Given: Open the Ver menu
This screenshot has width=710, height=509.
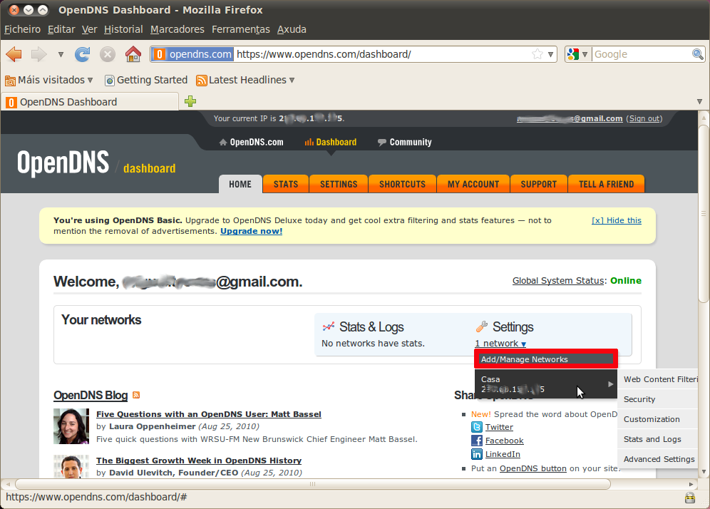Looking at the screenshot, I should pos(89,29).
